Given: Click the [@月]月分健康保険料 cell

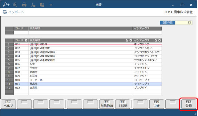Looking at the screenshot, I should click(x=81, y=52).
